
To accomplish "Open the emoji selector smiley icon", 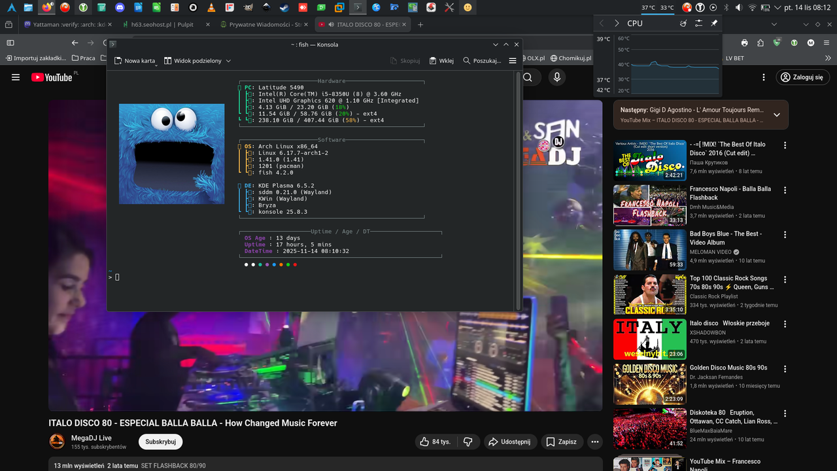I will (x=468, y=8).
